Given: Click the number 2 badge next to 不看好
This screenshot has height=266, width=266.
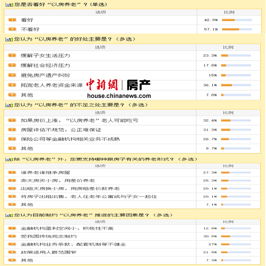Looking at the screenshot, I should coord(12,29).
